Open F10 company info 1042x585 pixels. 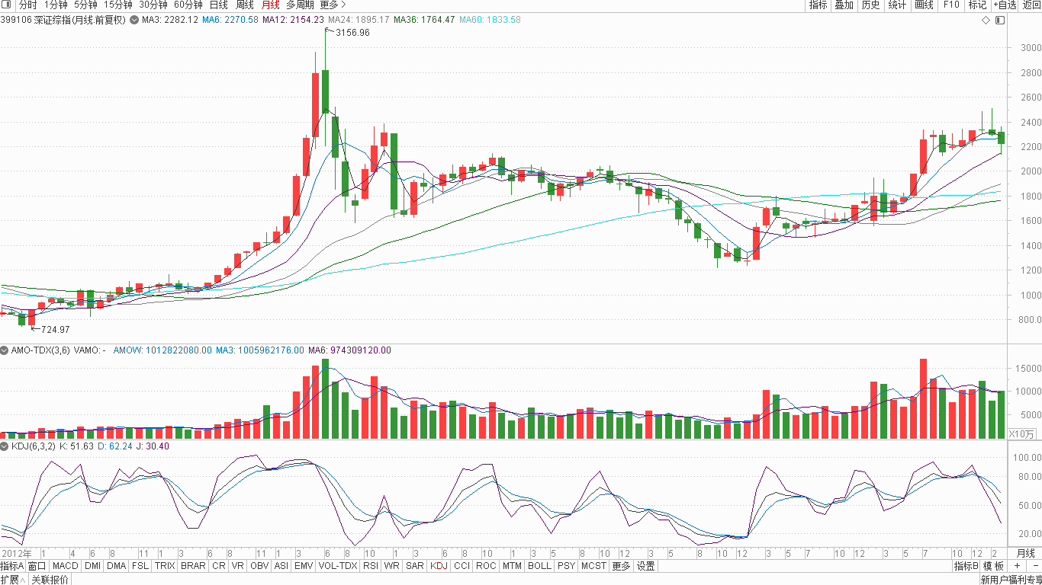[950, 5]
